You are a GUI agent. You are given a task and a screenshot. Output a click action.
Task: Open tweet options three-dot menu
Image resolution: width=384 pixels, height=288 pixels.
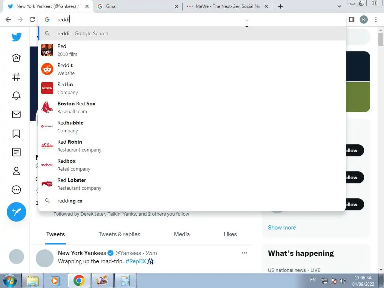pyautogui.click(x=244, y=253)
